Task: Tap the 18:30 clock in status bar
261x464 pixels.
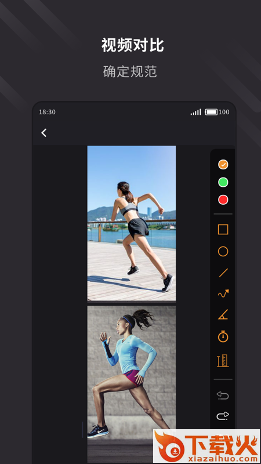Action: (48, 112)
